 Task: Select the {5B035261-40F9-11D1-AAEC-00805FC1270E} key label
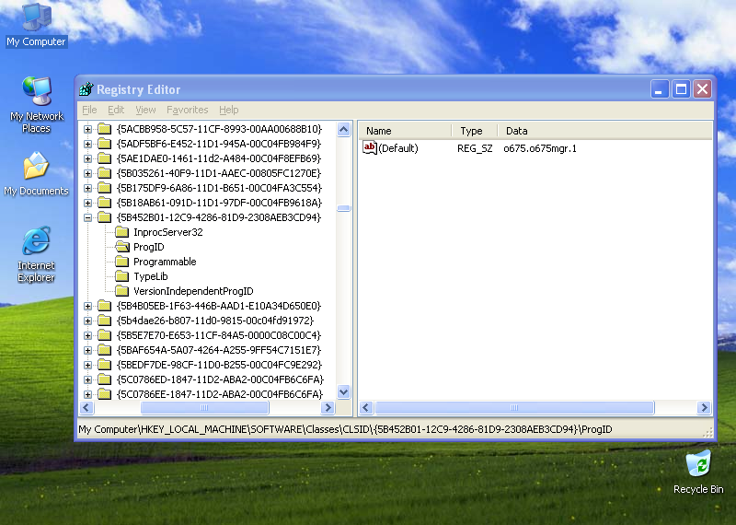[219, 173]
